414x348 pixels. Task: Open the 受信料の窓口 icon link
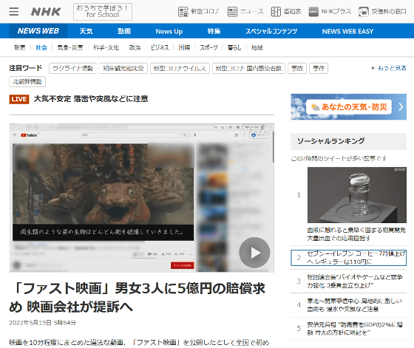(382, 12)
